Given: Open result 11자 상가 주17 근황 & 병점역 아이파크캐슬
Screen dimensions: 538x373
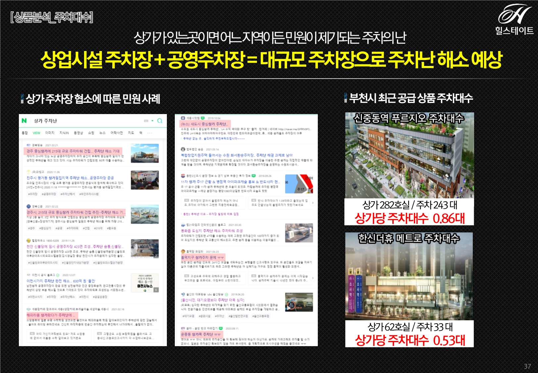Looking at the screenshot, I should (230, 182).
